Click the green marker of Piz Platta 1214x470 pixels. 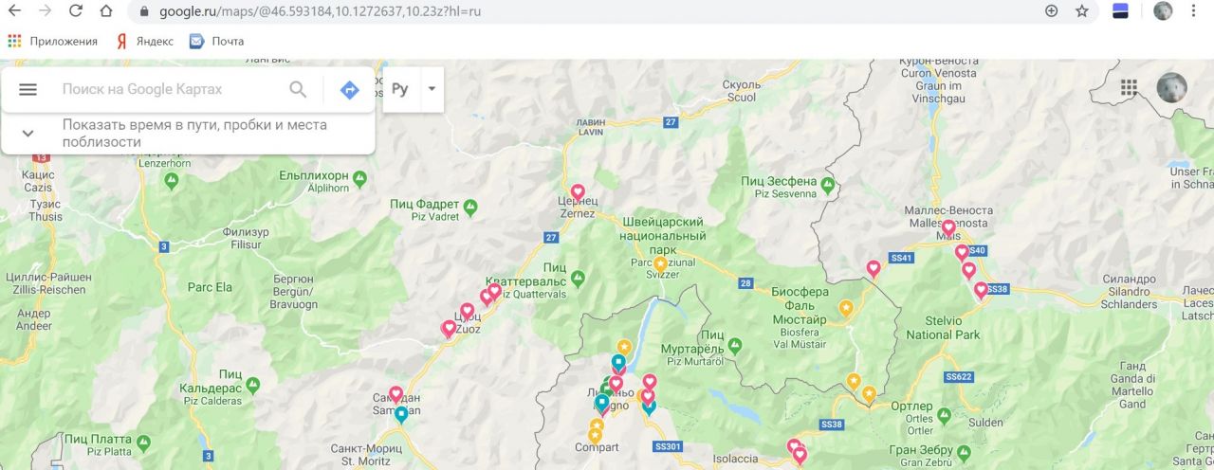tap(143, 442)
